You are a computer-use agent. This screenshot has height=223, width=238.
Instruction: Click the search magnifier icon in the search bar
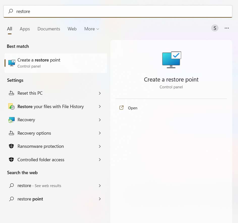(11, 11)
